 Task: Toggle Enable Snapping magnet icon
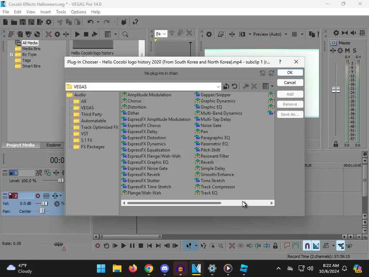coord(307,246)
